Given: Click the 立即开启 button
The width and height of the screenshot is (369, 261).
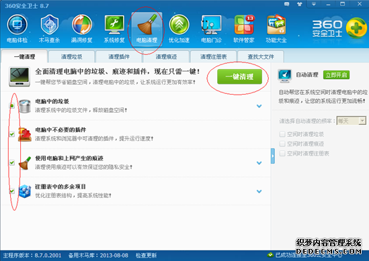Looking at the screenshot, I should (x=336, y=75).
